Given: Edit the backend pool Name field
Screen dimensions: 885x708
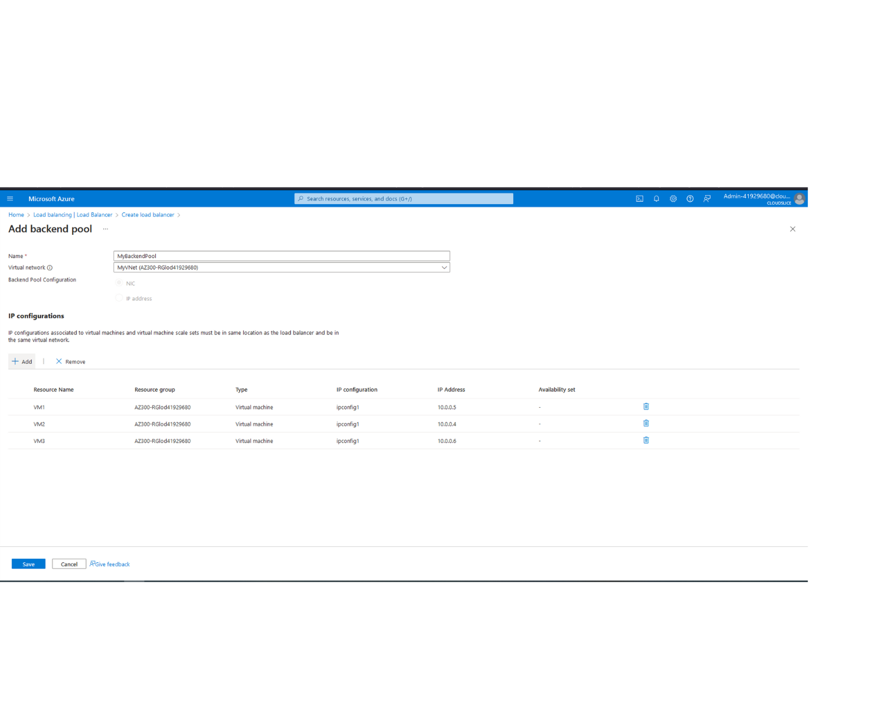Looking at the screenshot, I should point(281,256).
